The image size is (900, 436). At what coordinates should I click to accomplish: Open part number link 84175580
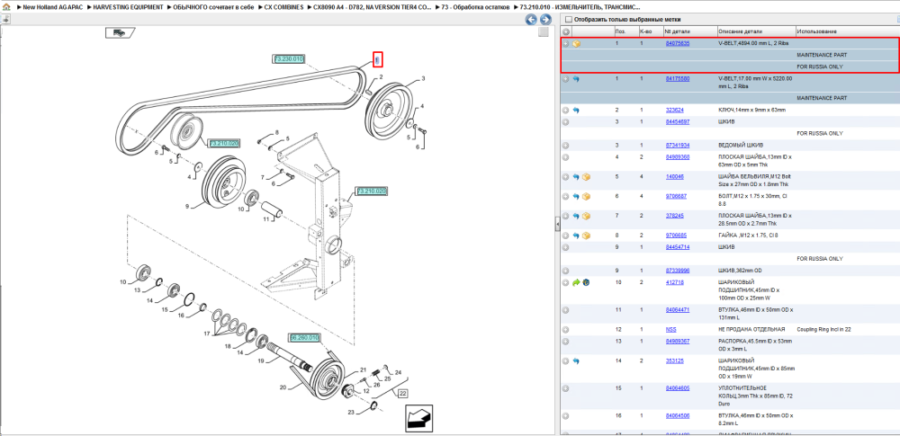click(x=678, y=78)
